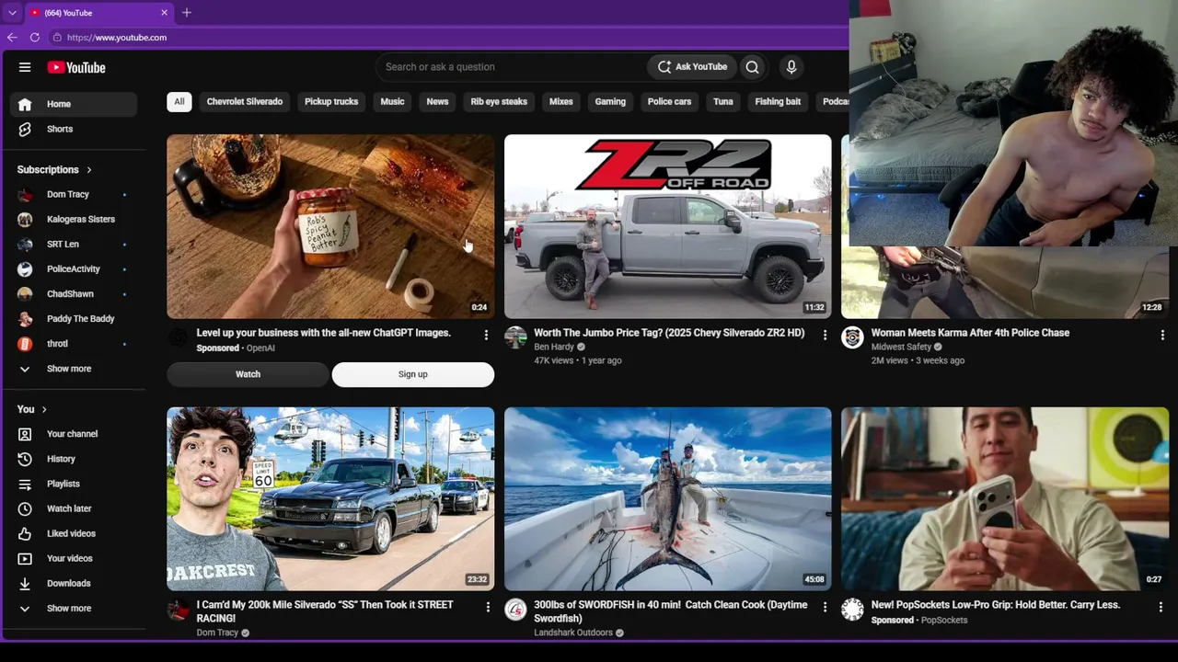This screenshot has width=1178, height=662.
Task: Open a new browser tab
Action: pos(187,13)
